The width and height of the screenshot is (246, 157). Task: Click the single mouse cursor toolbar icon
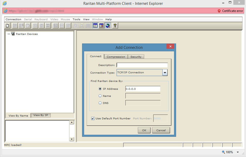click(75, 26)
